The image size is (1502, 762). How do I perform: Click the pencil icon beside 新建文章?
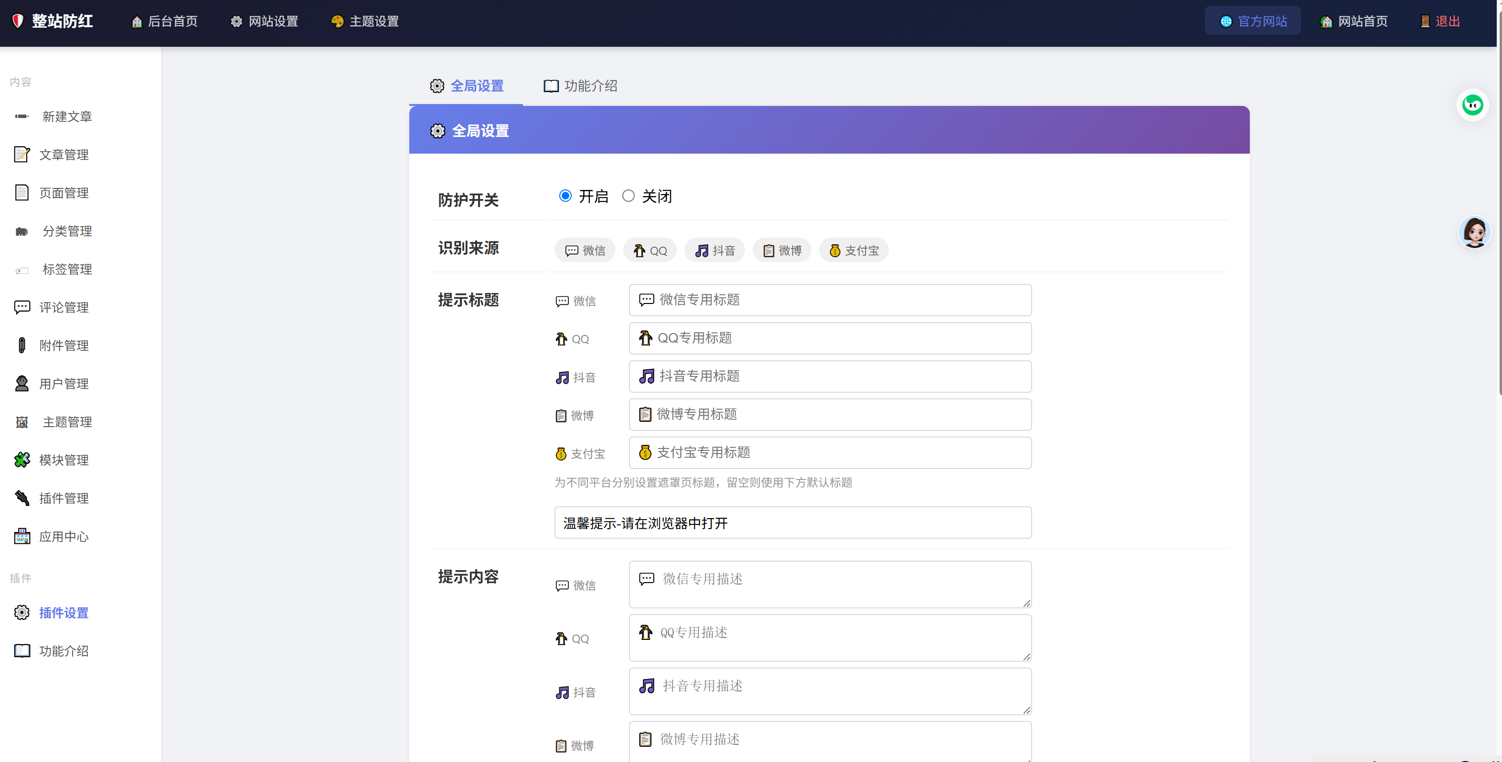(21, 116)
